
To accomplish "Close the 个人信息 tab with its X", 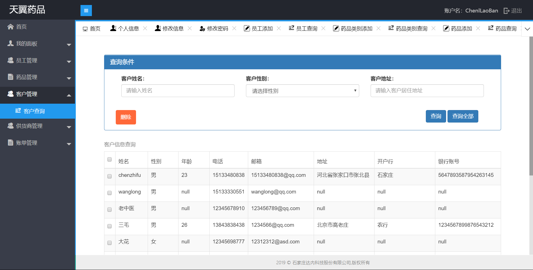I will (x=145, y=28).
